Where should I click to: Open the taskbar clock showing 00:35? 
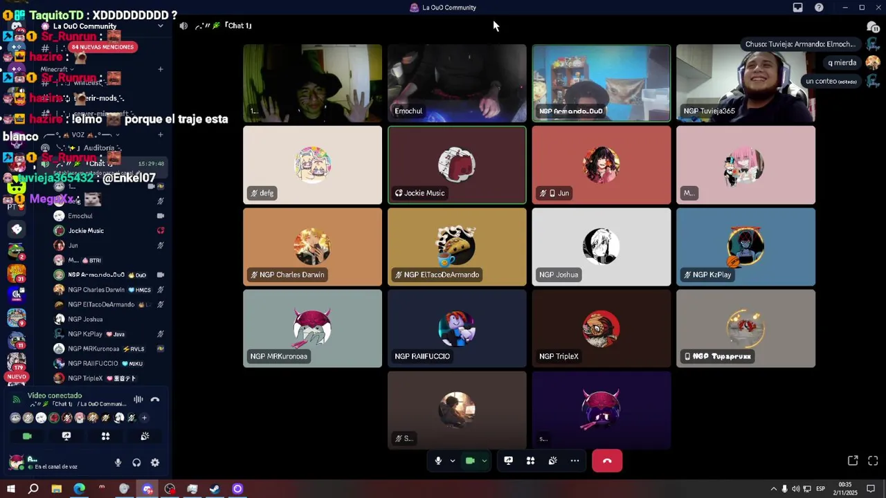(x=845, y=489)
